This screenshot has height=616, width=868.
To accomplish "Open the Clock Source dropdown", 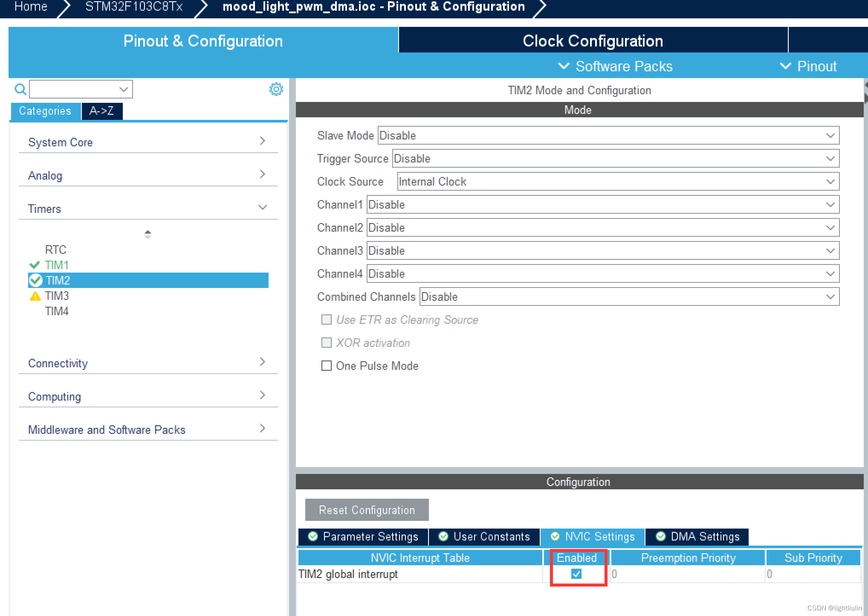I will tap(618, 181).
